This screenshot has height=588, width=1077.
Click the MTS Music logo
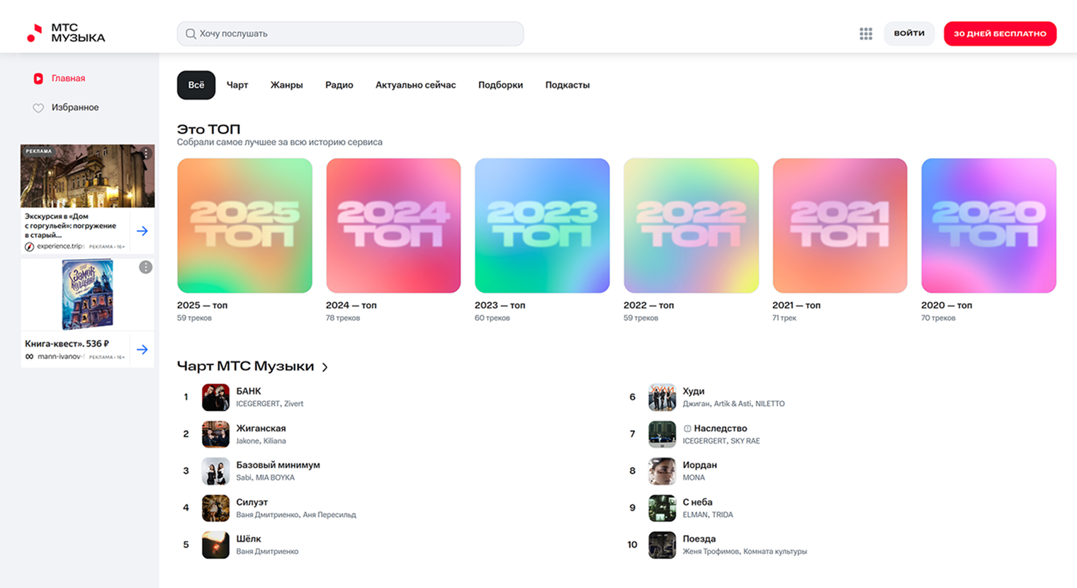pos(65,33)
